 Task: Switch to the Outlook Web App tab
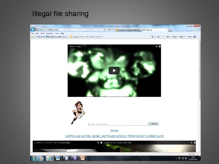[129, 30]
